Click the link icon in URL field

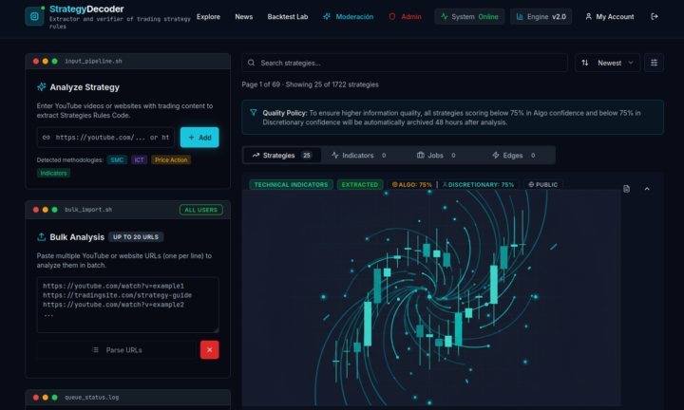click(47, 138)
